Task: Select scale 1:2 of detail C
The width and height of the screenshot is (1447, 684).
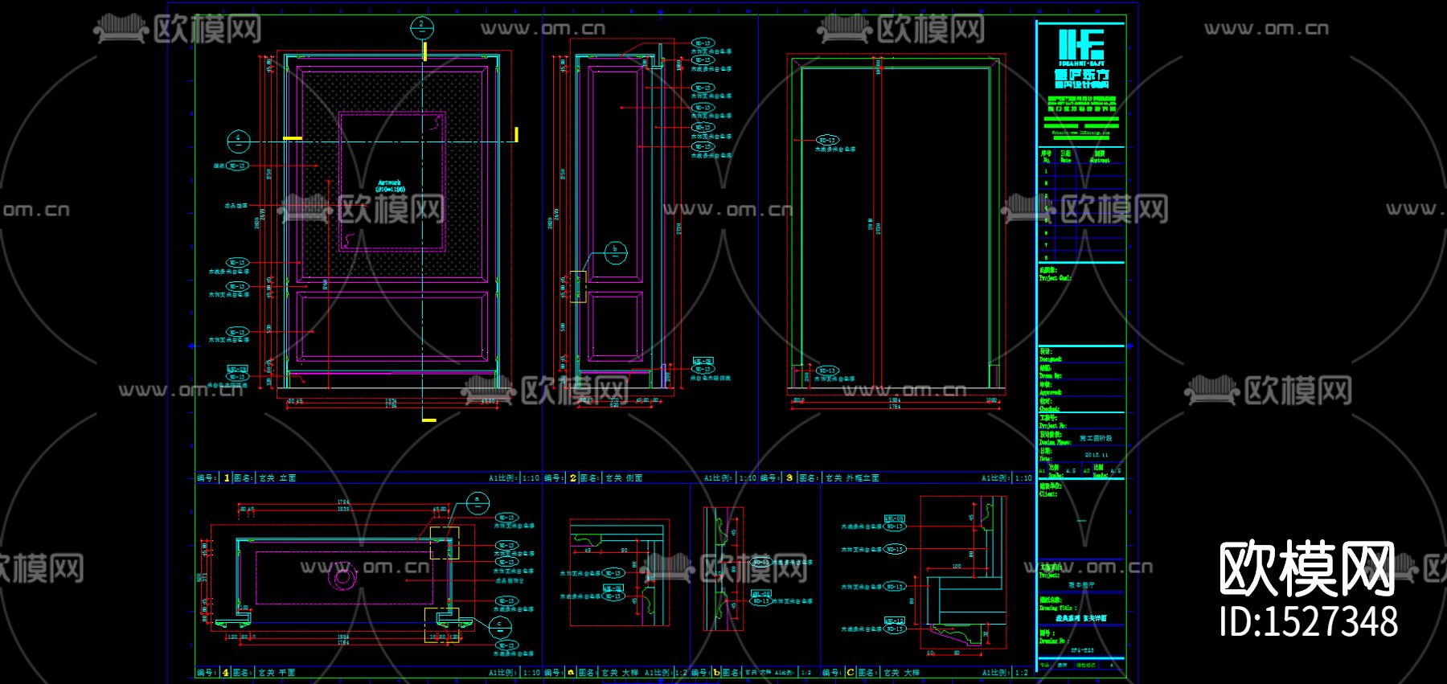Action: click(x=1022, y=673)
